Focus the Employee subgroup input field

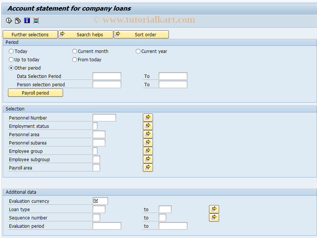(96, 159)
